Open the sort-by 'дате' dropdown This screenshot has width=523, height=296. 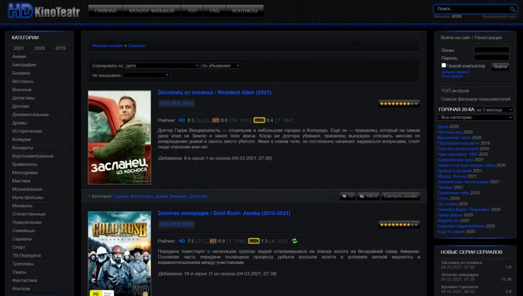(162, 66)
